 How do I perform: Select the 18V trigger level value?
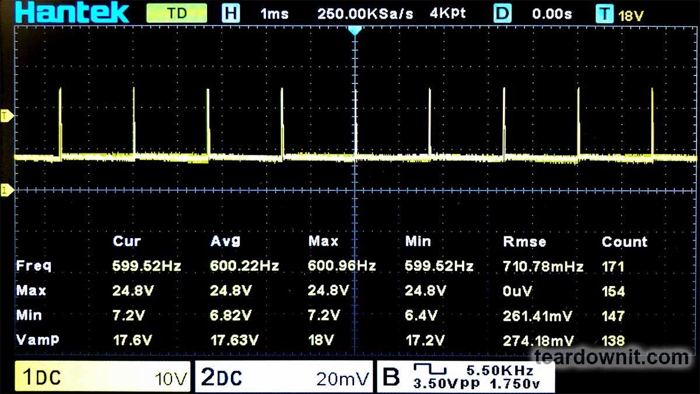click(631, 15)
